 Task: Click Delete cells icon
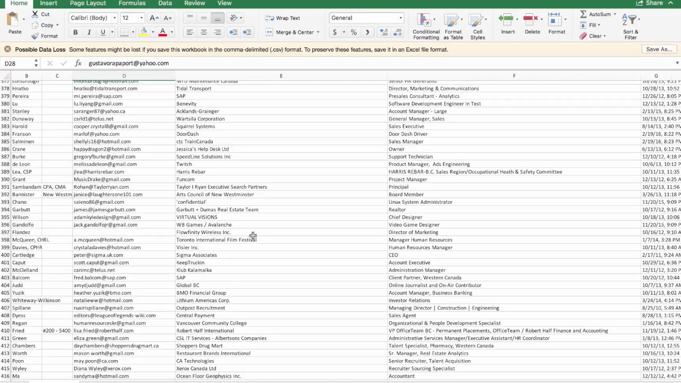(530, 19)
